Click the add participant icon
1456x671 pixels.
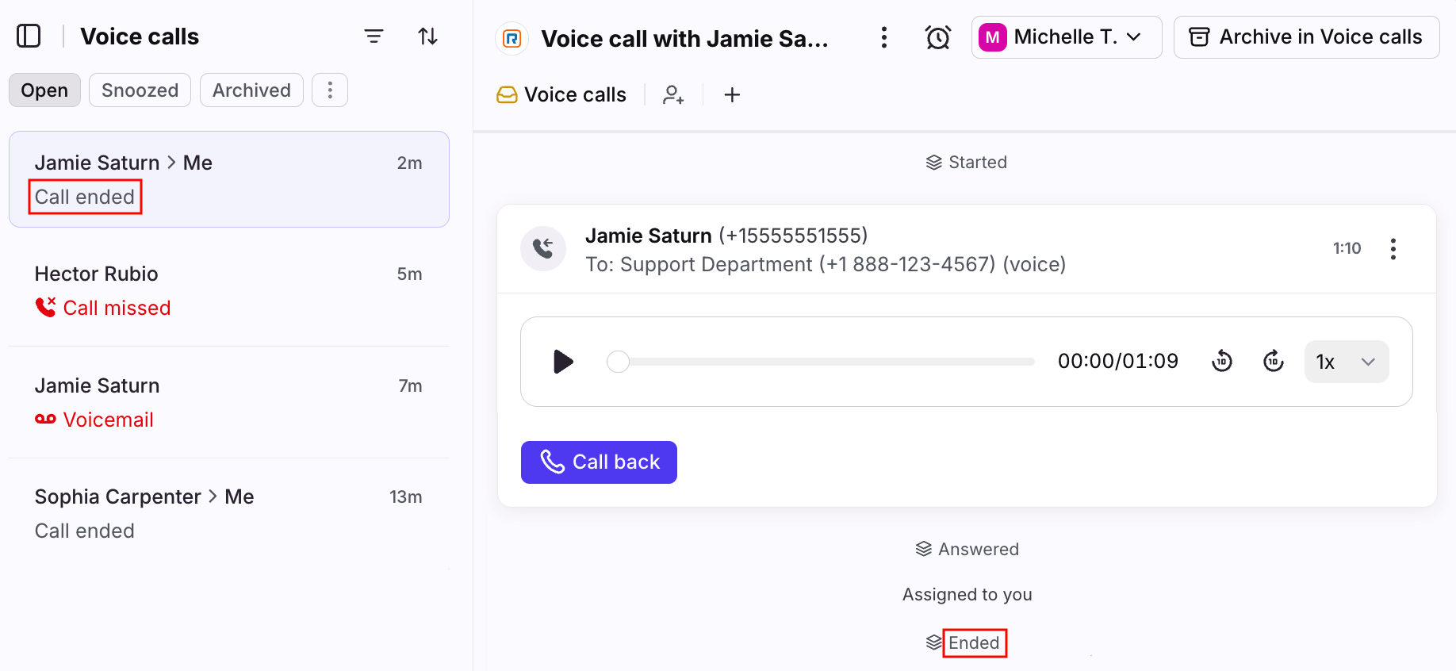[673, 95]
